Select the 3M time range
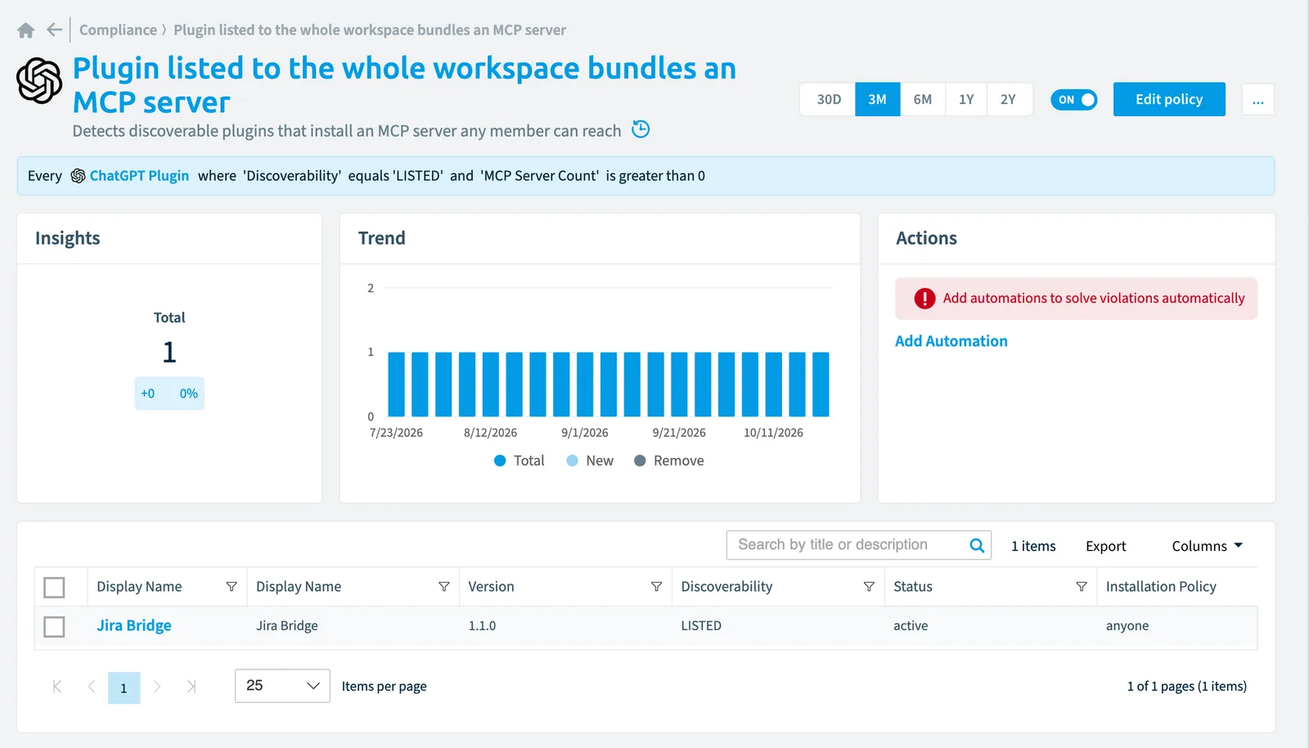 878,99
